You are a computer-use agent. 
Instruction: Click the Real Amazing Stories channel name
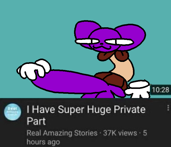62,133
